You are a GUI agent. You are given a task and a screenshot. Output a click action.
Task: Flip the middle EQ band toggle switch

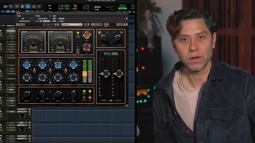(x=50, y=71)
